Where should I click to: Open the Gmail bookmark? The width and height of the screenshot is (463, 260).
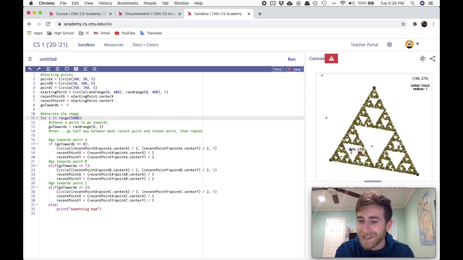click(102, 33)
